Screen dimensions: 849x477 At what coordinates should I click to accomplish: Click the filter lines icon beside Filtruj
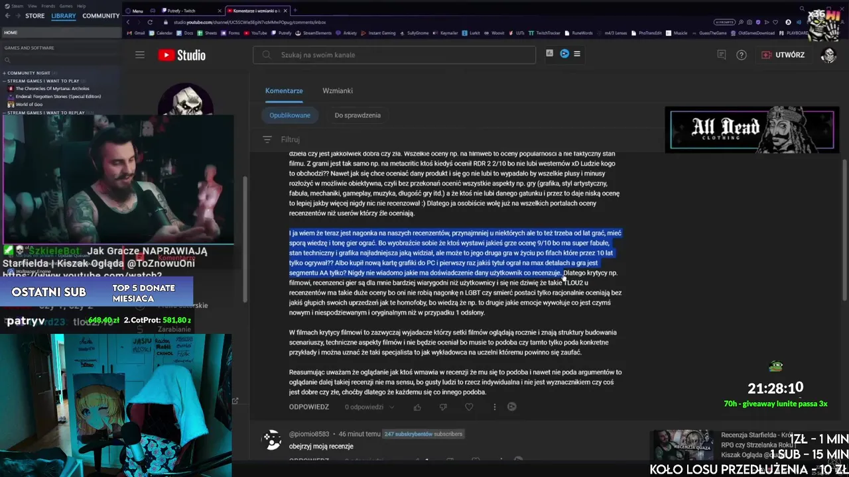tap(267, 139)
